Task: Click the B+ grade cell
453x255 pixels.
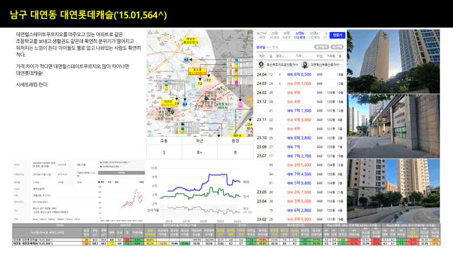Action: [x=200, y=152]
